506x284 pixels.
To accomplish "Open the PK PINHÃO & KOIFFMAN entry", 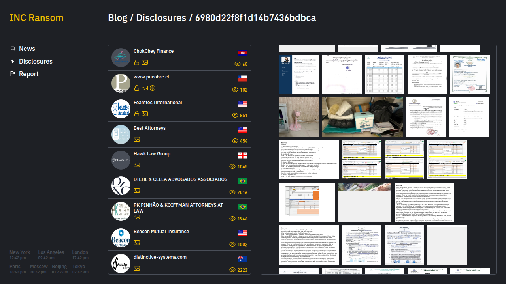I will pyautogui.click(x=178, y=208).
